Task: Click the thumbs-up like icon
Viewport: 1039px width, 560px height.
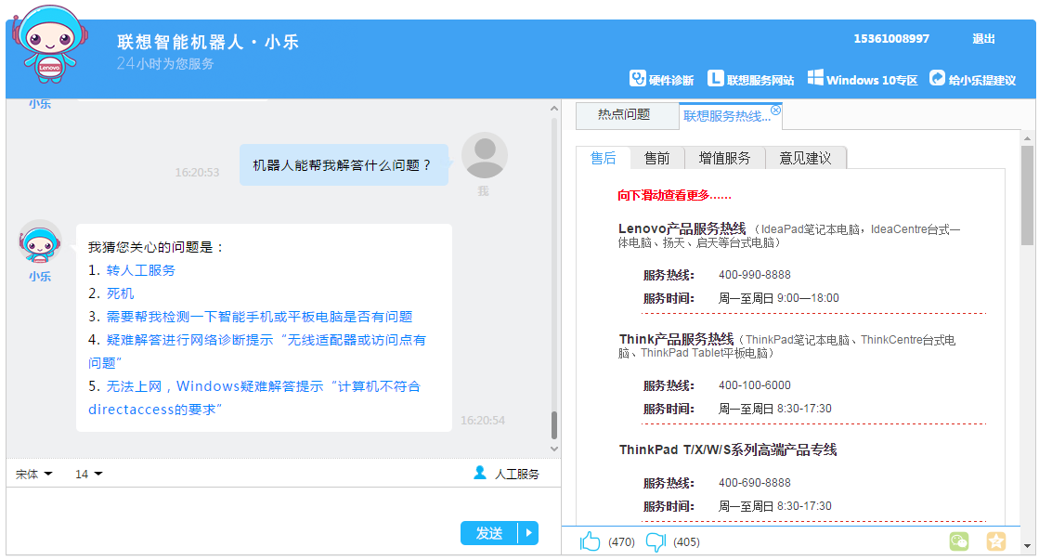Action: (x=590, y=541)
